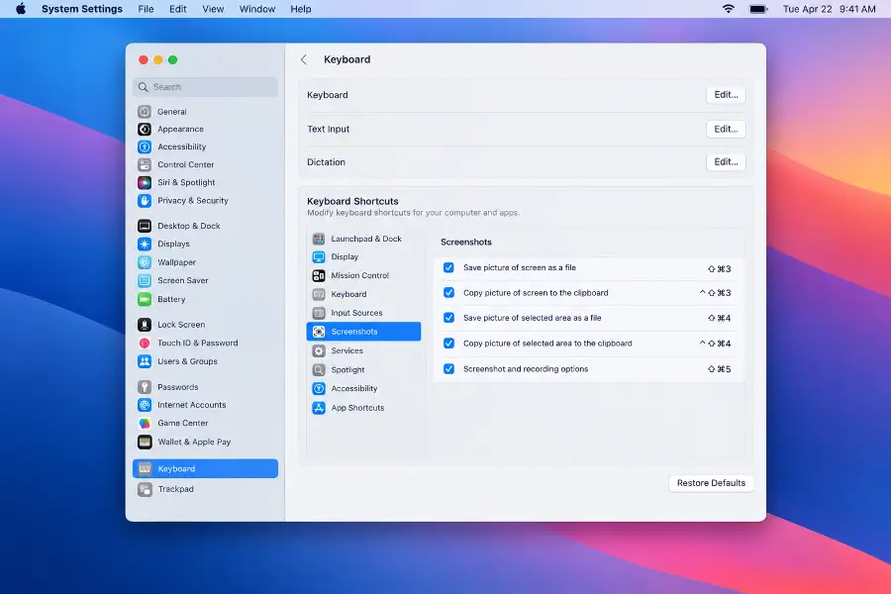The width and height of the screenshot is (891, 594).
Task: Click the Search field in sidebar
Action: 206,87
